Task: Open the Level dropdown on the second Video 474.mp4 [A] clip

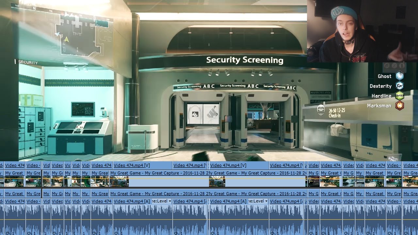Action: tap(258, 201)
